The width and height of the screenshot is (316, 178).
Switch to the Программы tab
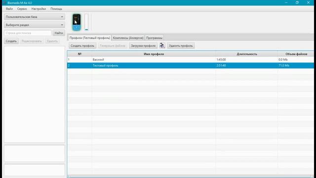(x=154, y=38)
